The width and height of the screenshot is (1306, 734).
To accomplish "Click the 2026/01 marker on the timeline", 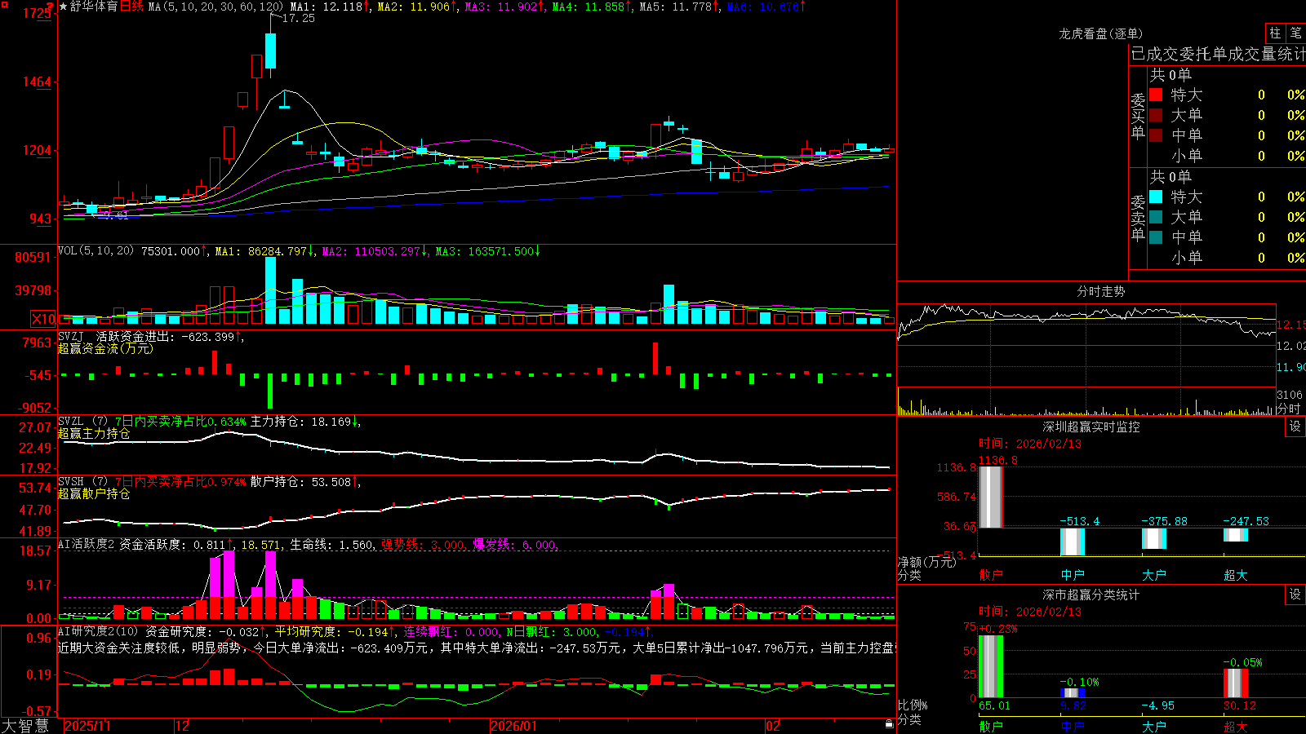I will [514, 726].
